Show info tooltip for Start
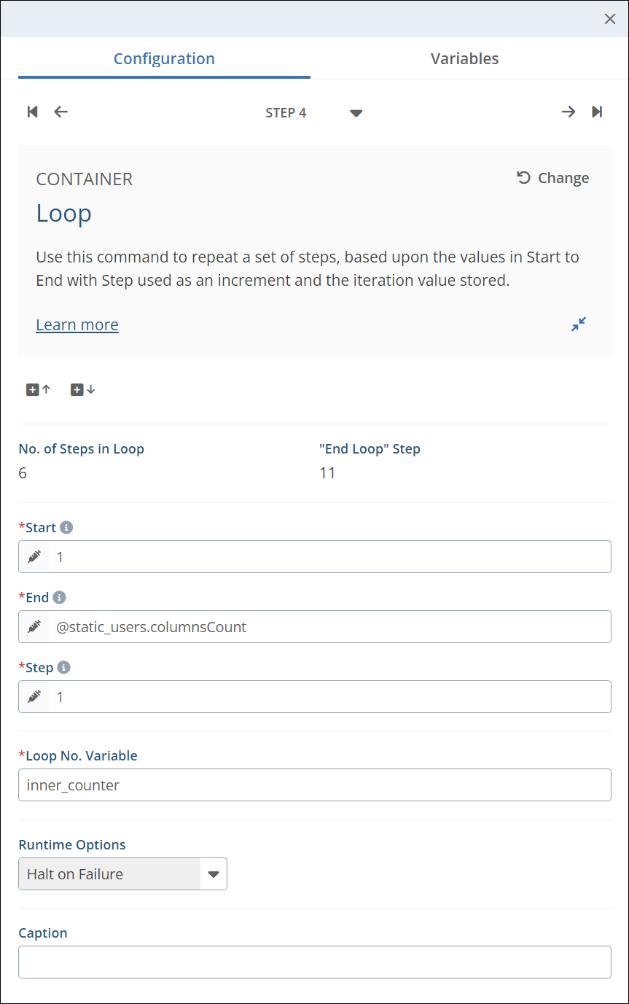The image size is (629, 1004). (66, 527)
